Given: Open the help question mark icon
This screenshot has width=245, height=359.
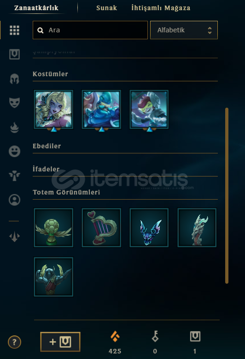Looking at the screenshot, I should 14,342.
